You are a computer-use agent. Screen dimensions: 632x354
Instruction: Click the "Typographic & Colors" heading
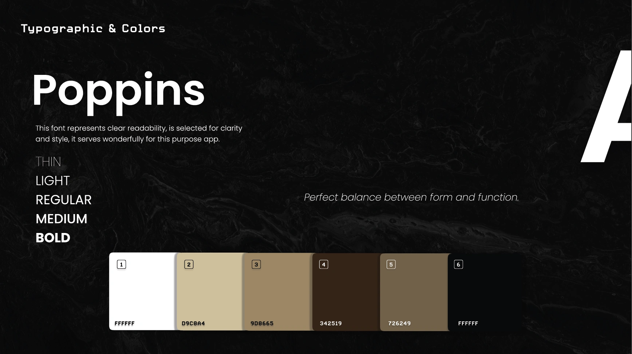pos(93,29)
